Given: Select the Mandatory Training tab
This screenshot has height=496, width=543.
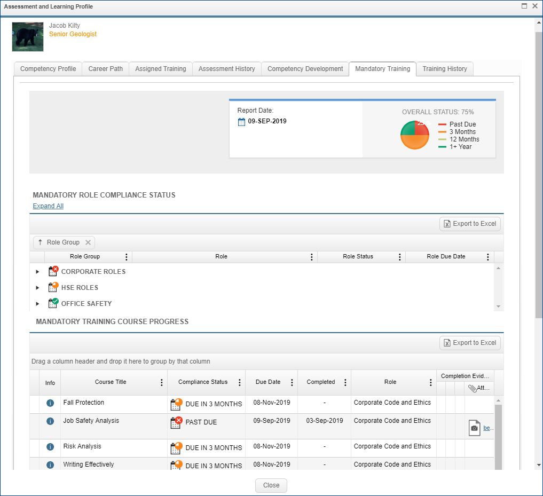Looking at the screenshot, I should tap(382, 69).
